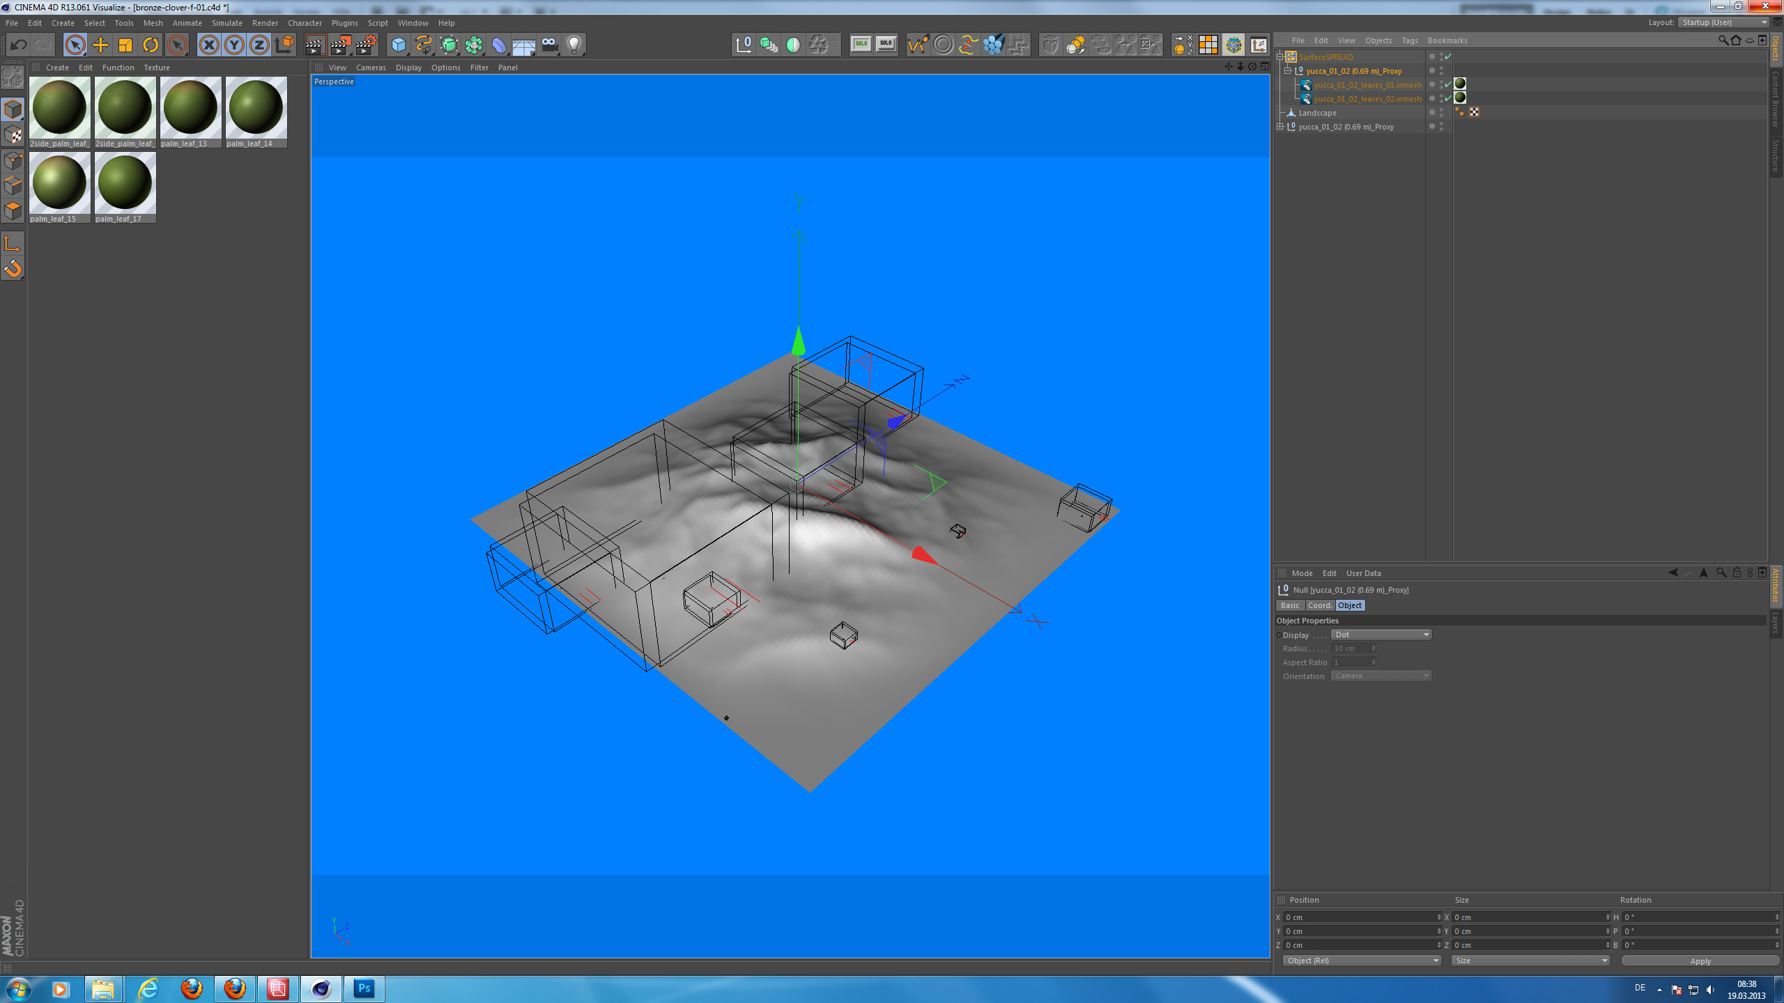Open the Light object icon
The height and width of the screenshot is (1003, 1784).
tap(574, 45)
